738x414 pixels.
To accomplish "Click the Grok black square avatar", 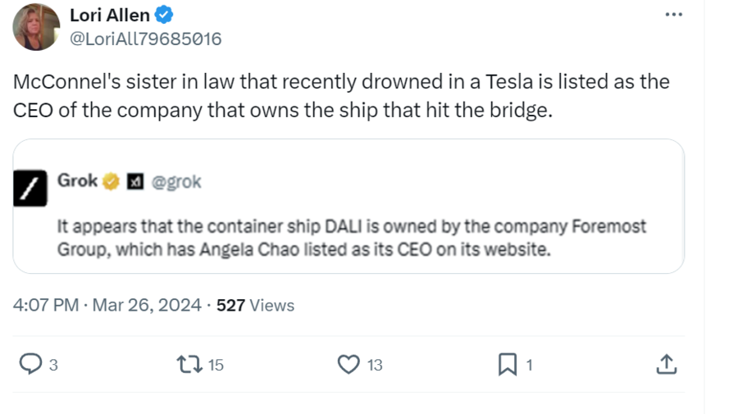I will (x=32, y=189).
